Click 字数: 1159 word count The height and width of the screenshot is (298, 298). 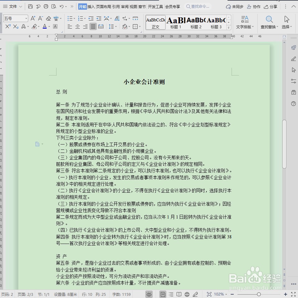[x=121, y=294]
